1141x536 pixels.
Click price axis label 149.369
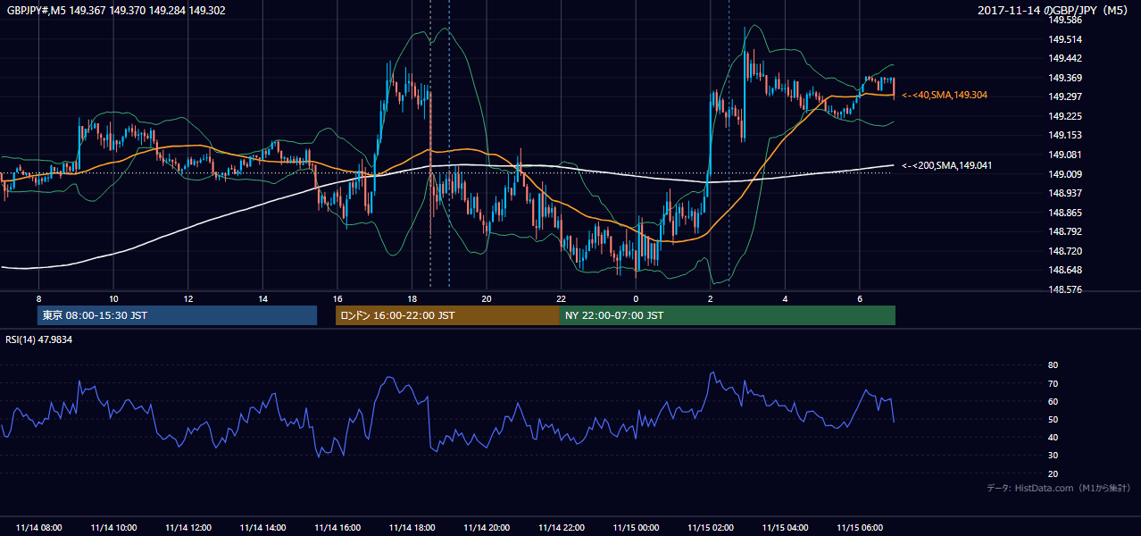tap(1065, 78)
